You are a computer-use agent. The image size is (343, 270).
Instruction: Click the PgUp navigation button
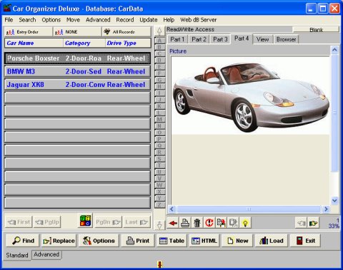pyautogui.click(x=47, y=222)
